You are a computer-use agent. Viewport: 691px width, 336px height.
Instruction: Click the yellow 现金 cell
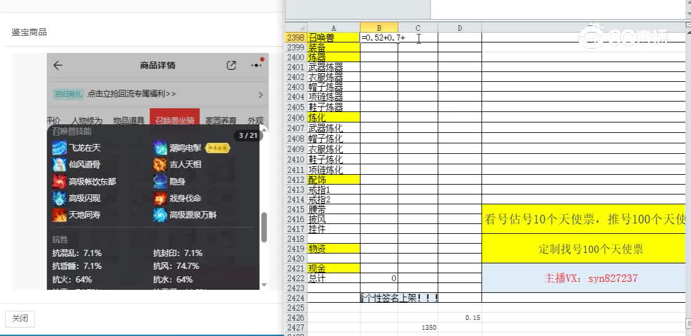coord(334,268)
